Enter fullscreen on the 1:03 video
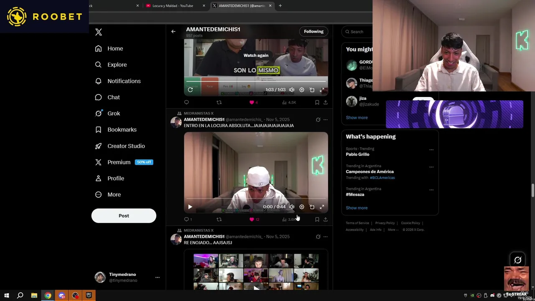The height and width of the screenshot is (301, 535). (322, 90)
